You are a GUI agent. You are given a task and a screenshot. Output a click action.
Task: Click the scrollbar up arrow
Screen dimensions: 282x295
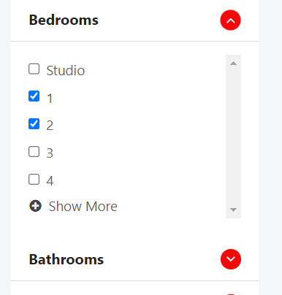pos(233,64)
